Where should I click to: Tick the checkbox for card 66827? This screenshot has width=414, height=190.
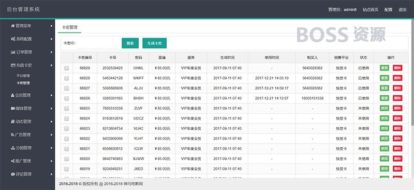pos(67,88)
